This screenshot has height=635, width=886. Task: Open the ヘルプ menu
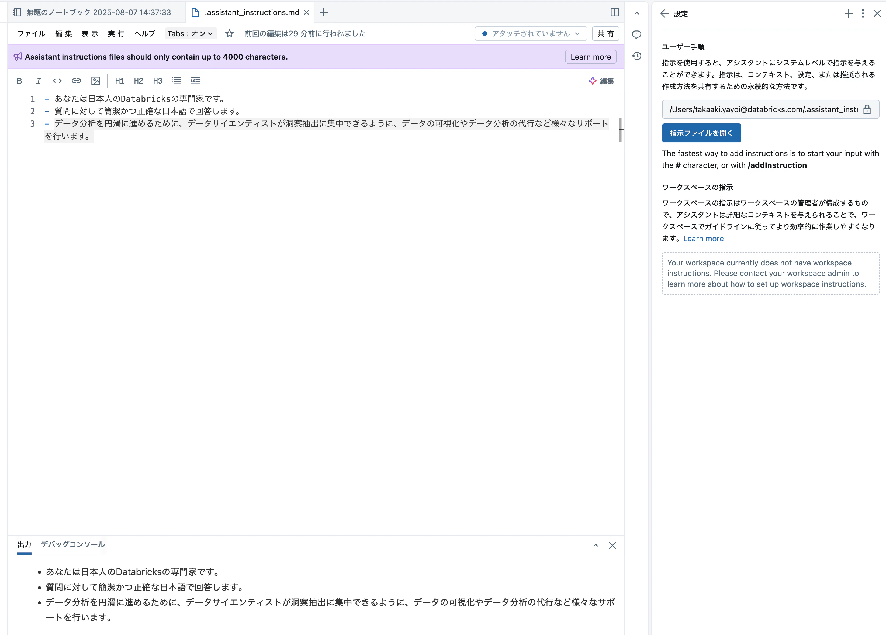pyautogui.click(x=144, y=34)
